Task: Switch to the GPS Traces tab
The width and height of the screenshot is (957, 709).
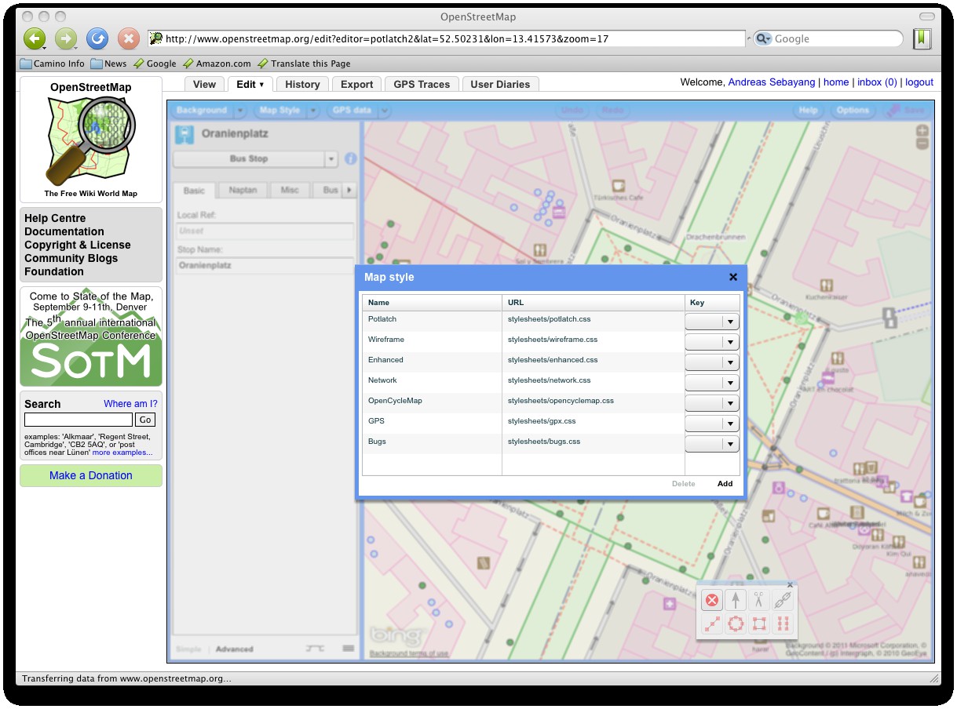Action: 422,84
